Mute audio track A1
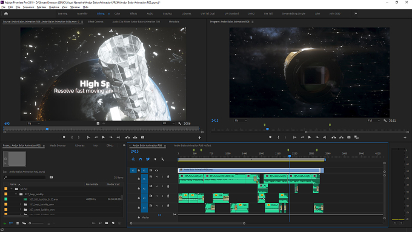 click(x=156, y=176)
